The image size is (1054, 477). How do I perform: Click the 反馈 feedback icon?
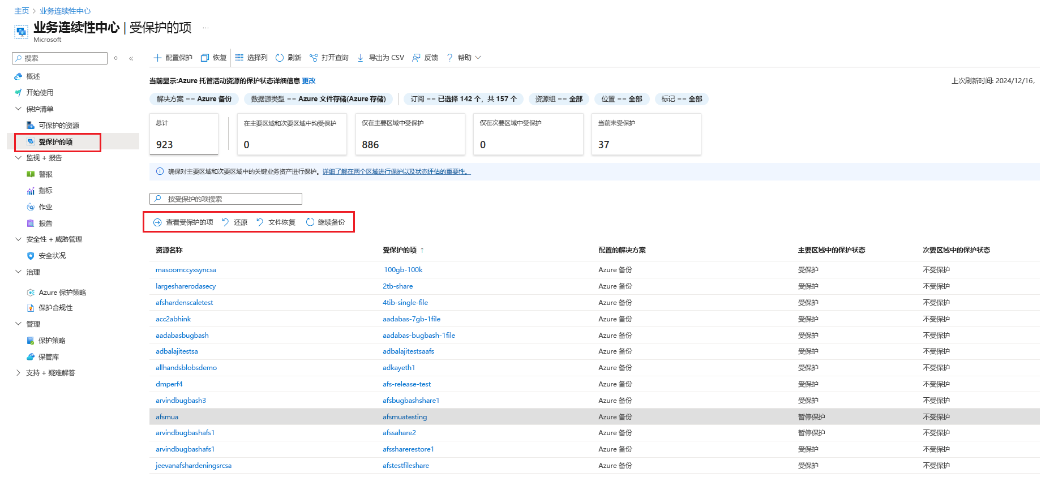click(417, 58)
